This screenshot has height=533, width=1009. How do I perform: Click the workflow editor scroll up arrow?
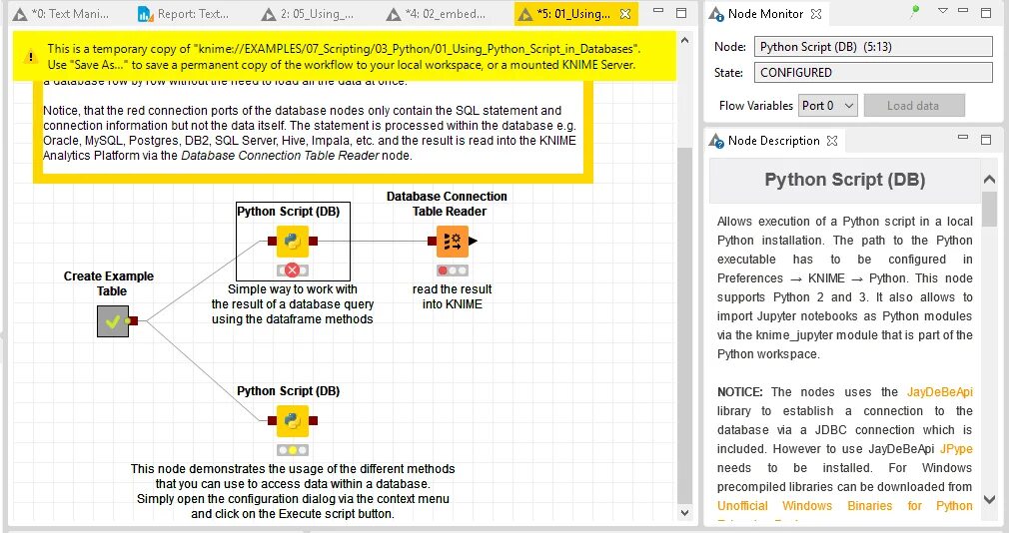pos(684,40)
